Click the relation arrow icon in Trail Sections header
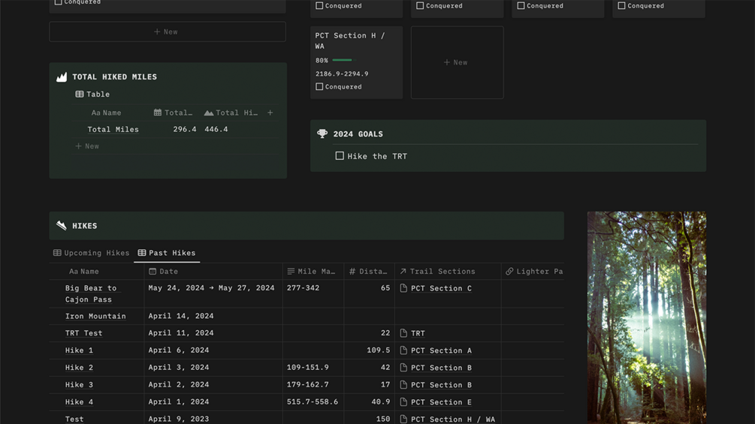755x424 pixels. coord(403,272)
